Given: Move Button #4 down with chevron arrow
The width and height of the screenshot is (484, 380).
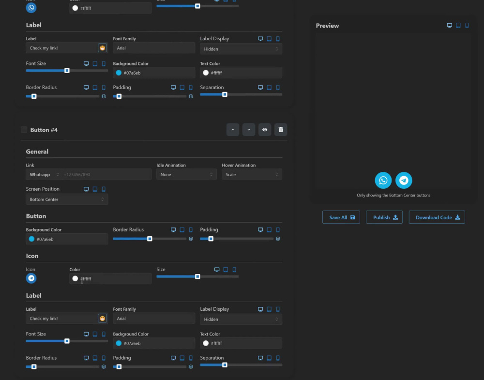Looking at the screenshot, I should pyautogui.click(x=249, y=130).
